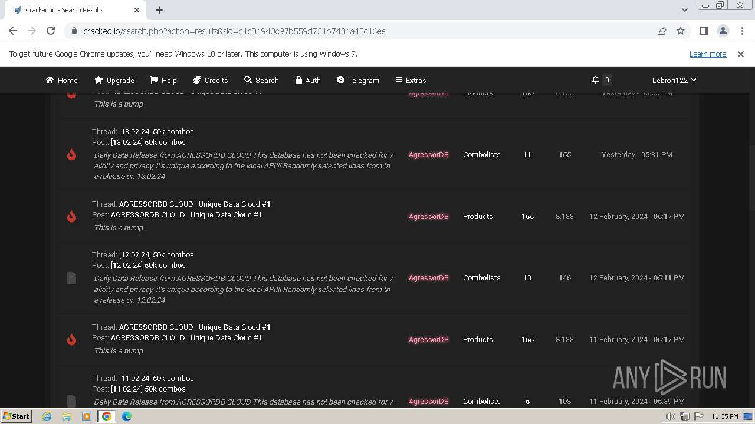Open the Windows Start button

[17, 416]
